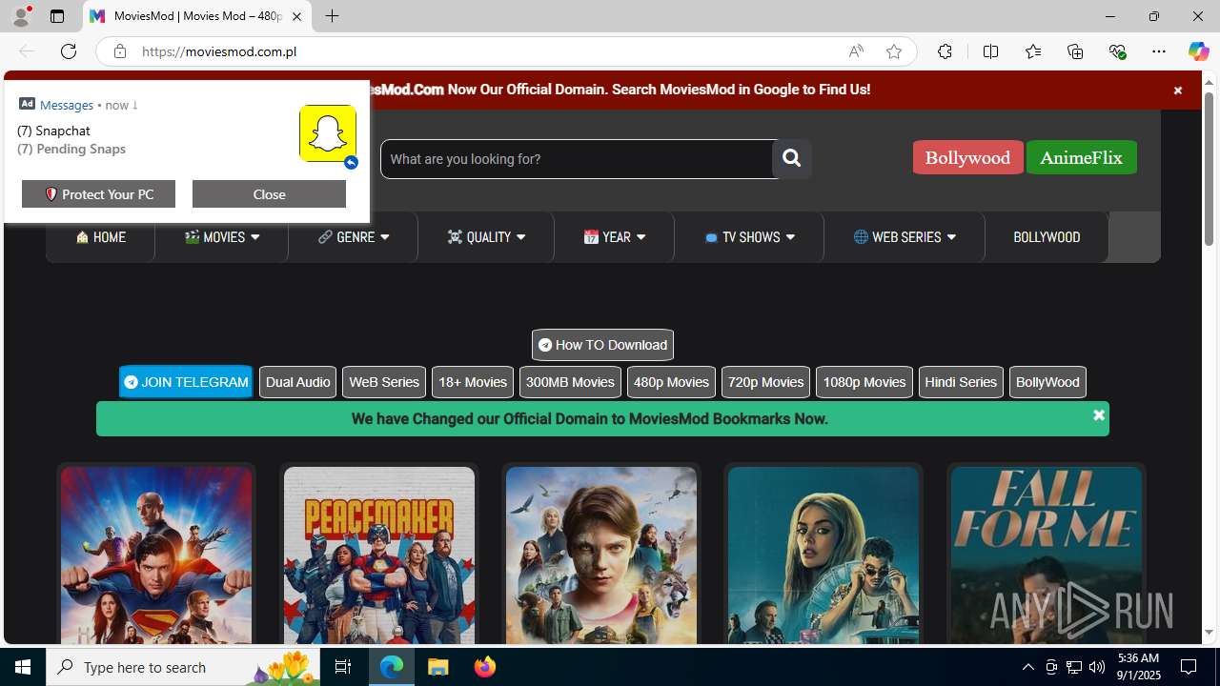Open the WeB Series category tag
Viewport: 1220px width, 686px height.
coord(384,382)
